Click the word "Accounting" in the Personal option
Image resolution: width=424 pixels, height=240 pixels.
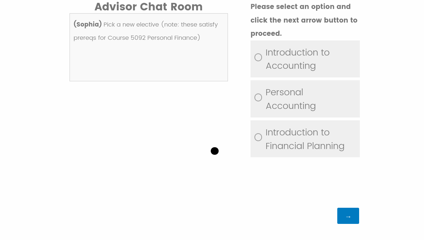click(x=291, y=106)
